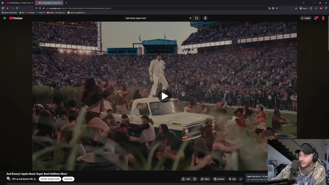Open the YouTube notifications bell

coord(316,18)
